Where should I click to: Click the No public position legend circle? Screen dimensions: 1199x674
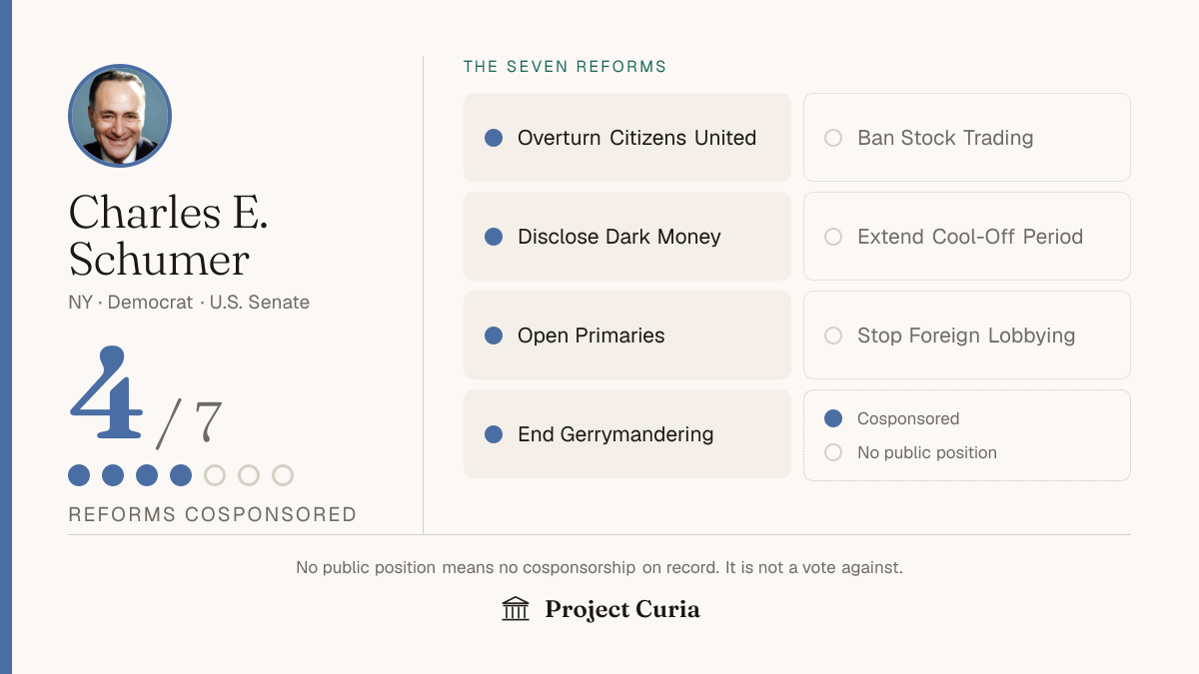click(x=833, y=452)
